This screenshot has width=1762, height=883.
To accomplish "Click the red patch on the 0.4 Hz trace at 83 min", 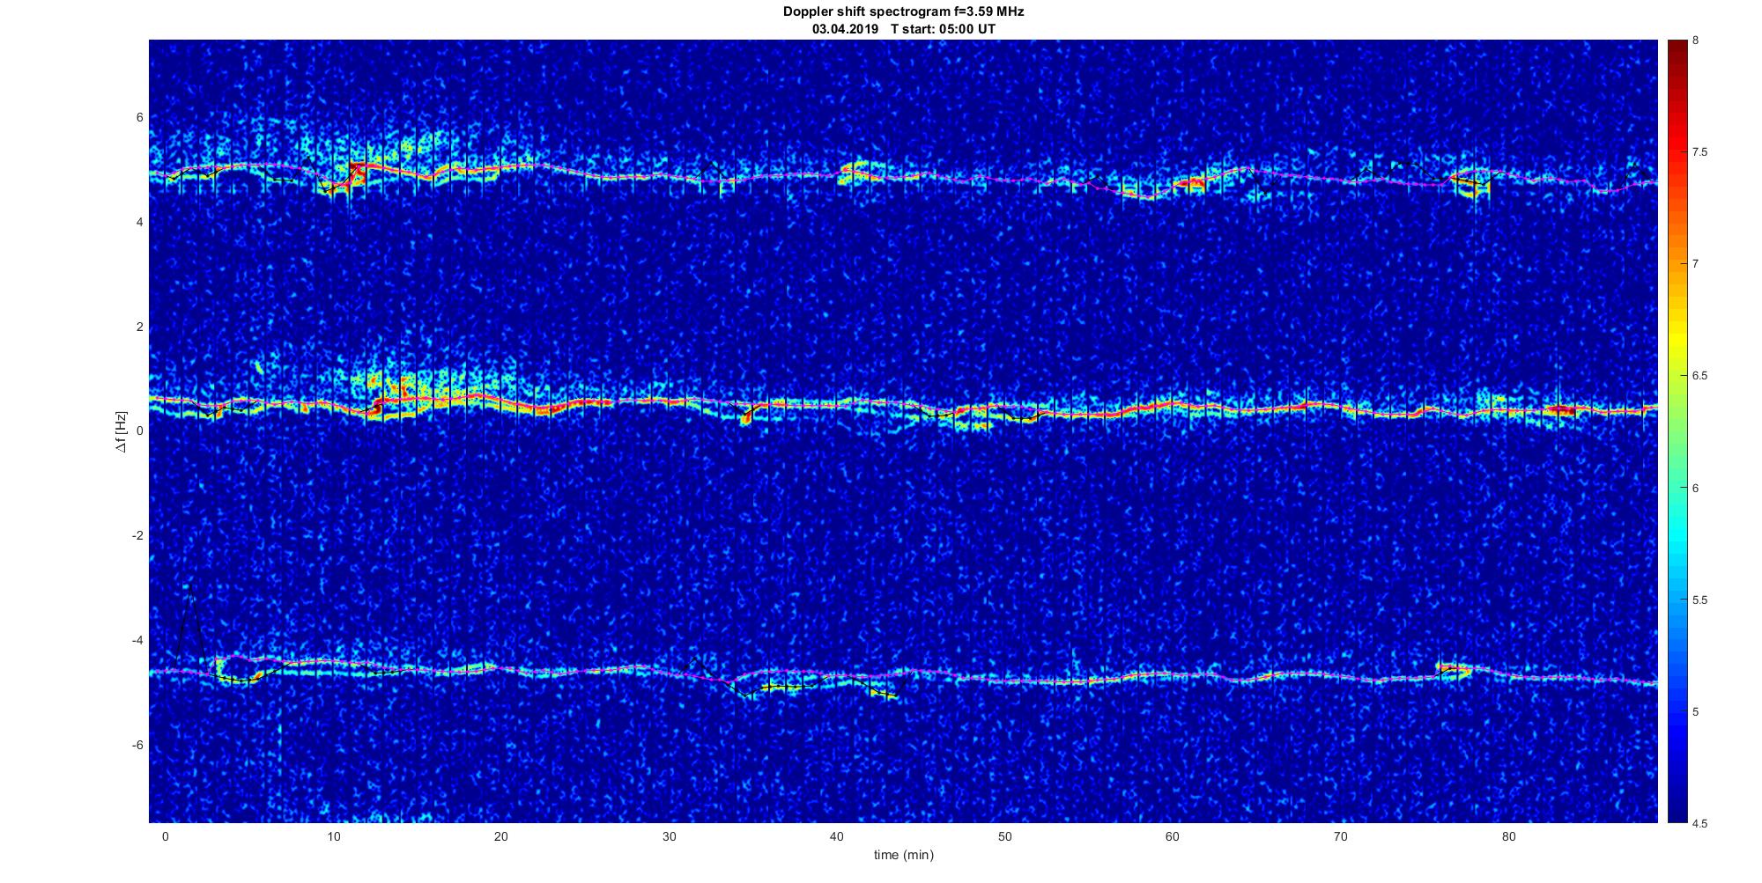I will (x=1562, y=410).
